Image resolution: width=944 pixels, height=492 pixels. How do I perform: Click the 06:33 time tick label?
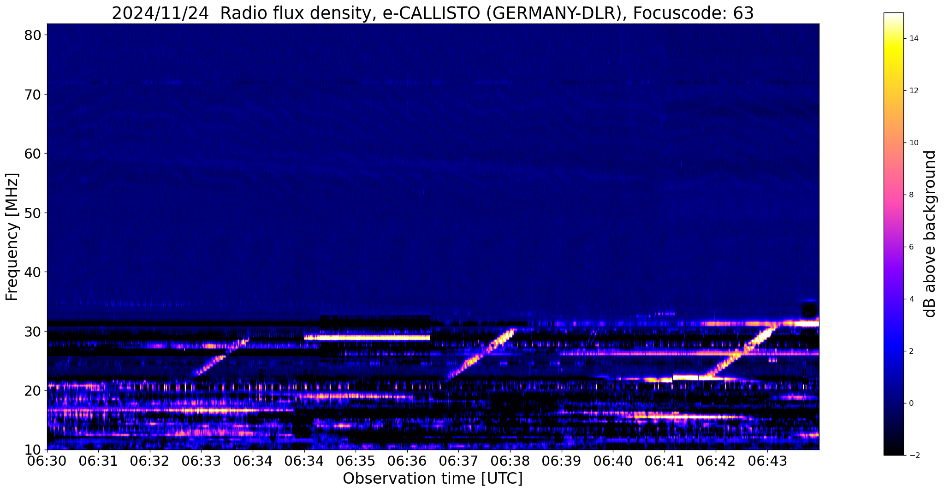(202, 461)
